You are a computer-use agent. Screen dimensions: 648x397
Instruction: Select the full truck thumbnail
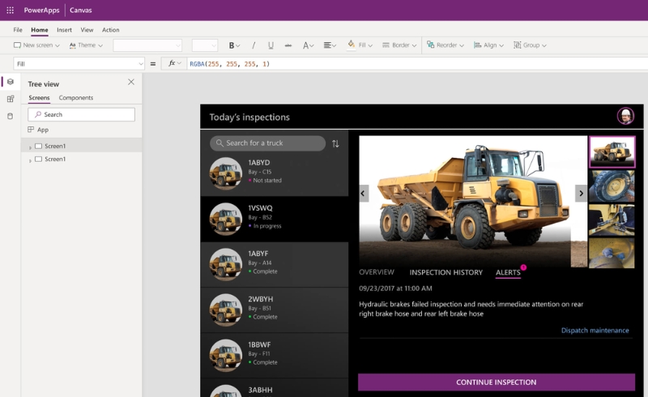coord(612,152)
